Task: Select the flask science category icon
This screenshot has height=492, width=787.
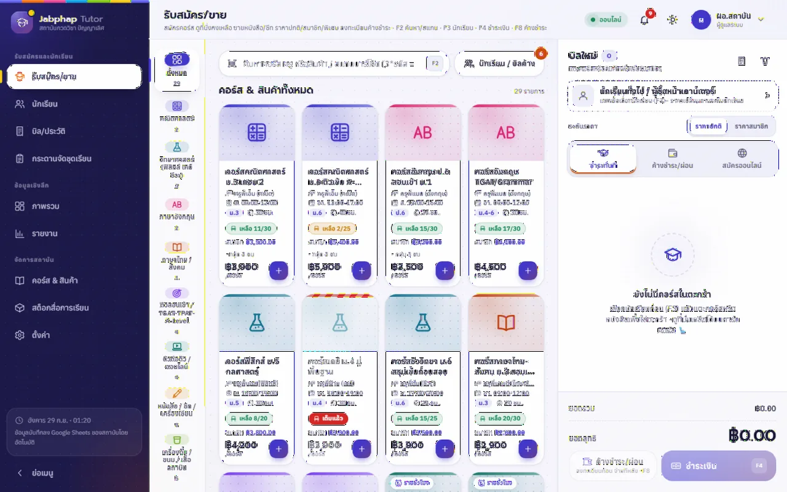Action: pos(177,147)
